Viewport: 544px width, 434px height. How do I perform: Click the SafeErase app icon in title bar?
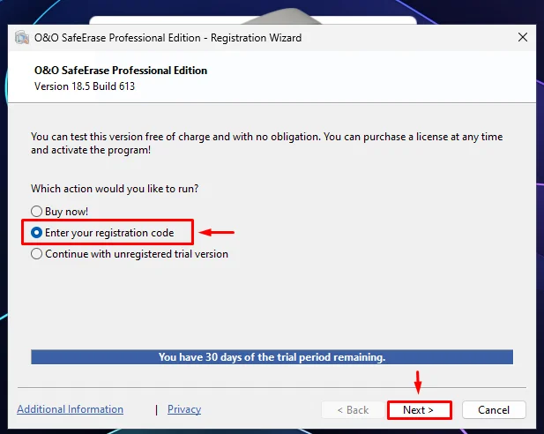click(x=22, y=38)
